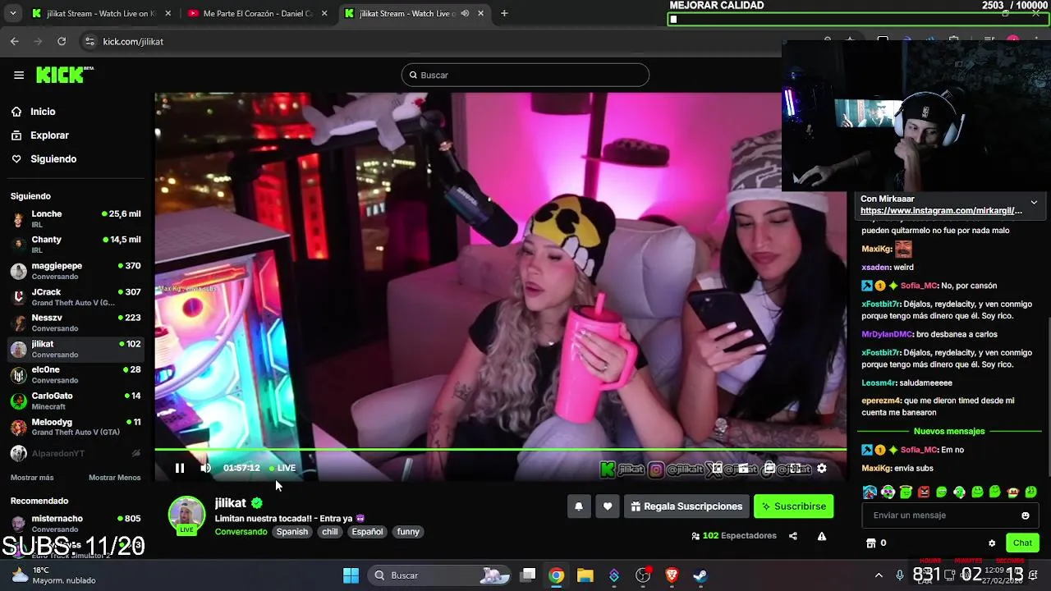Open the video player settings gear
This screenshot has width=1051, height=591.
click(x=822, y=469)
